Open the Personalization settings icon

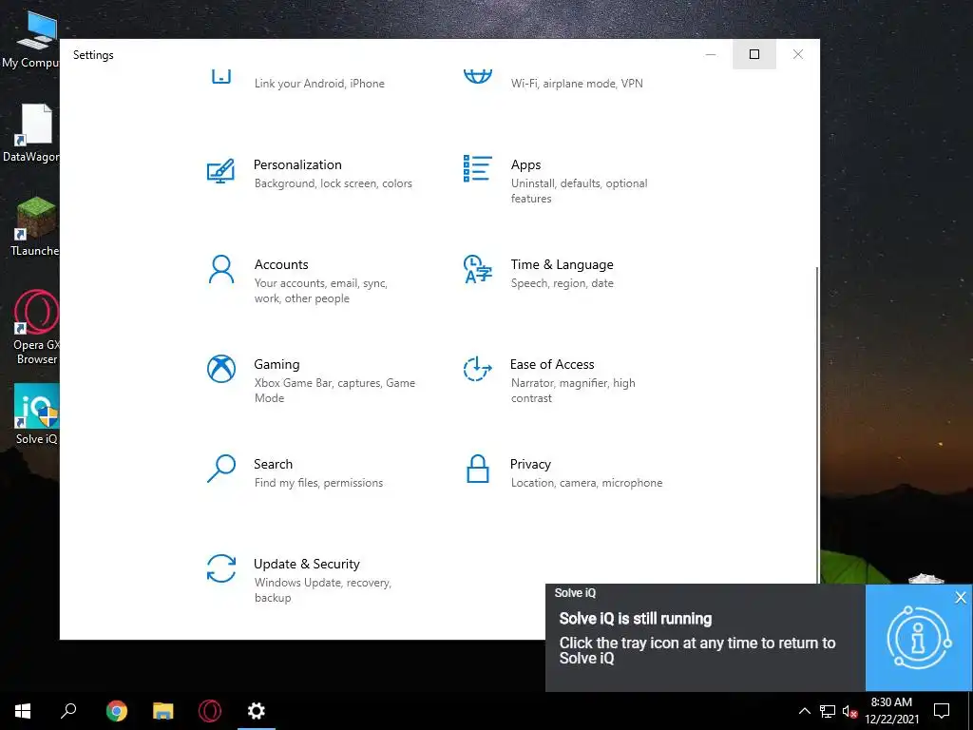[x=220, y=171]
